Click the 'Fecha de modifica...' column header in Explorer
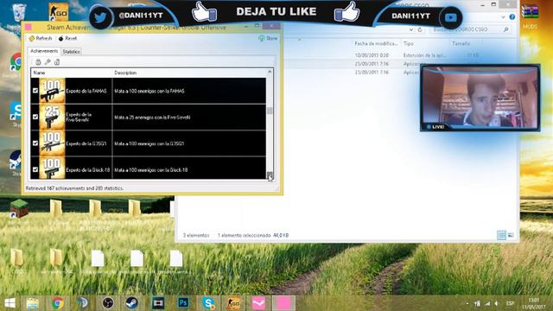553x311 pixels. coord(376,43)
